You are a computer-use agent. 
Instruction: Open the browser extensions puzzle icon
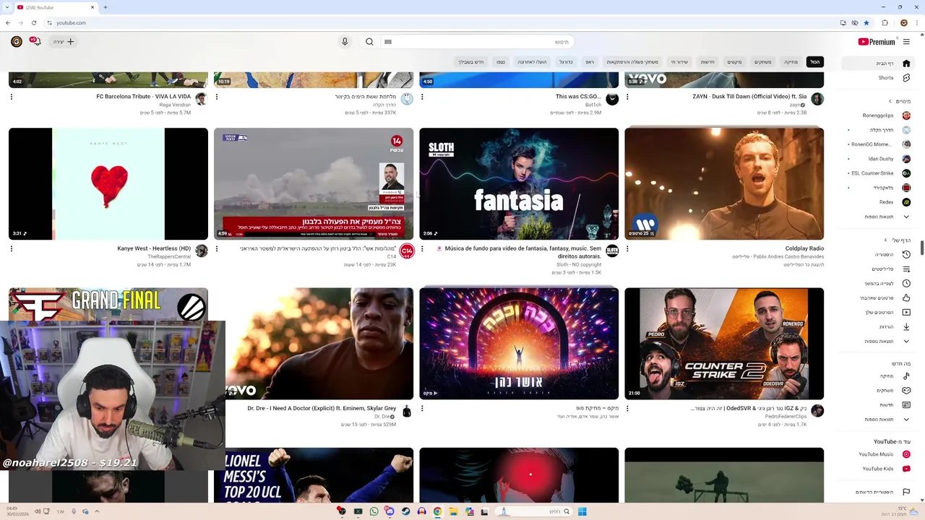click(x=885, y=22)
